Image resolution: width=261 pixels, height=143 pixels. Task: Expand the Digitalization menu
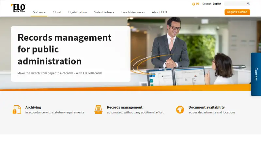(x=78, y=12)
